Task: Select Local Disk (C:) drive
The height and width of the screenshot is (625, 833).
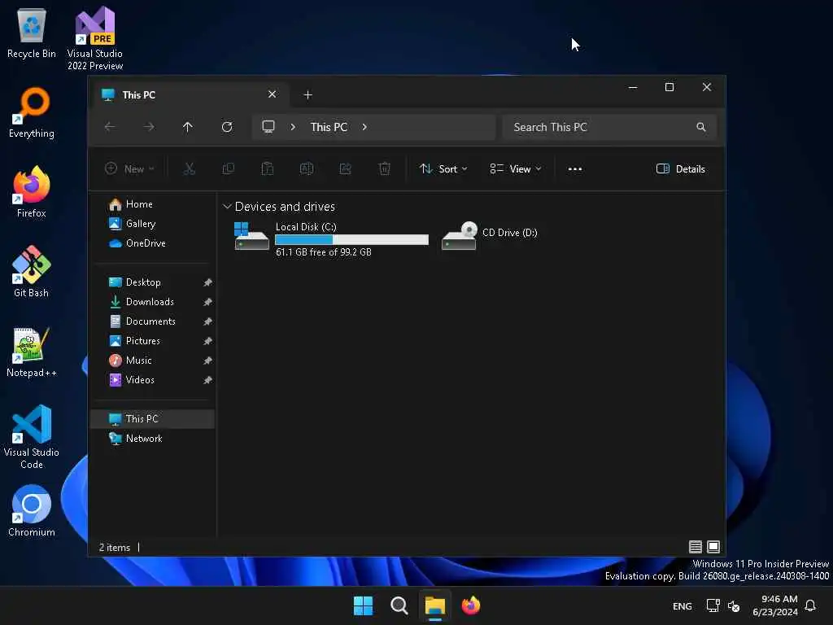Action: pos(332,238)
